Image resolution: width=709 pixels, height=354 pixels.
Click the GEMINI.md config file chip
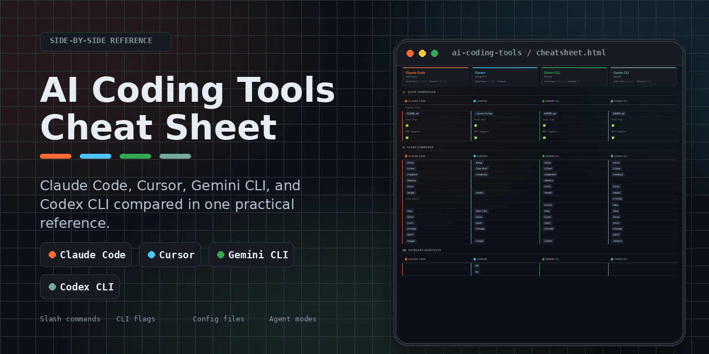coord(550,113)
